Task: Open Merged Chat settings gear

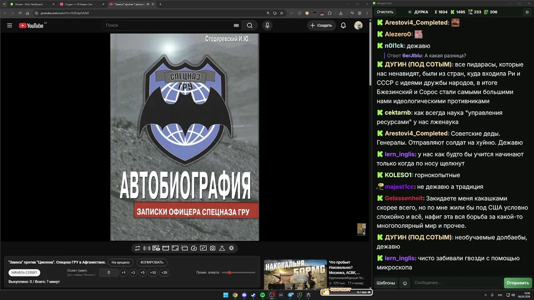Action: click(x=527, y=12)
